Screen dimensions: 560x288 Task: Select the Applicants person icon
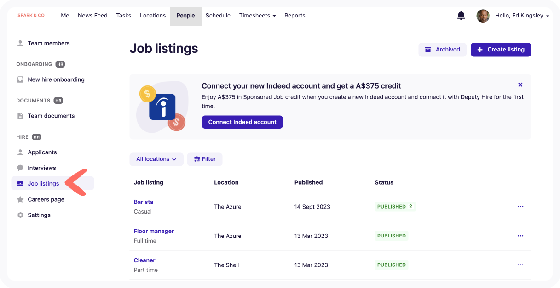click(x=20, y=152)
